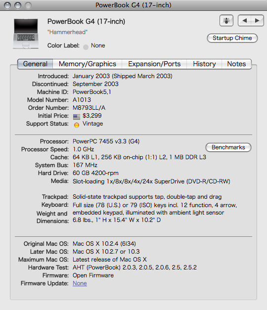This screenshot has height=310, width=267.
Task: Click the orange Vintage status indicator
Action: point(77,125)
